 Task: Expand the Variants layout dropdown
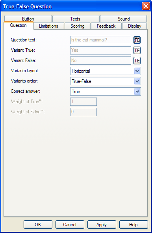137,71
